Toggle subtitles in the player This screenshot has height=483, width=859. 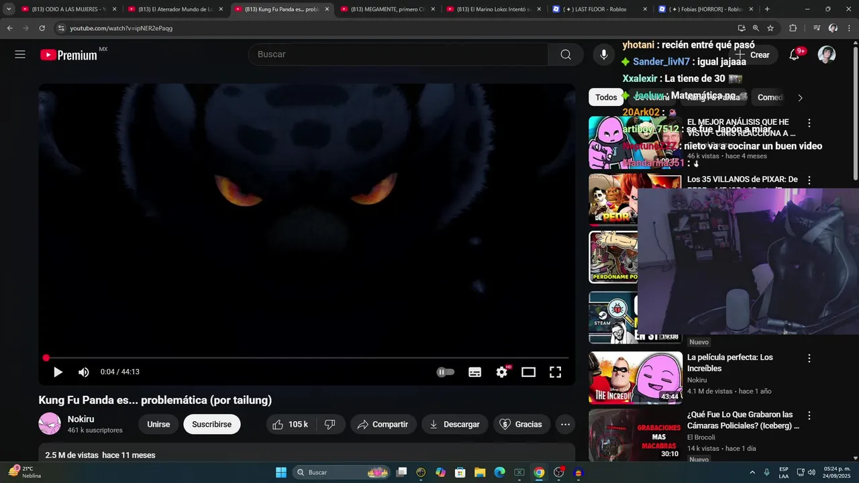[x=474, y=372]
